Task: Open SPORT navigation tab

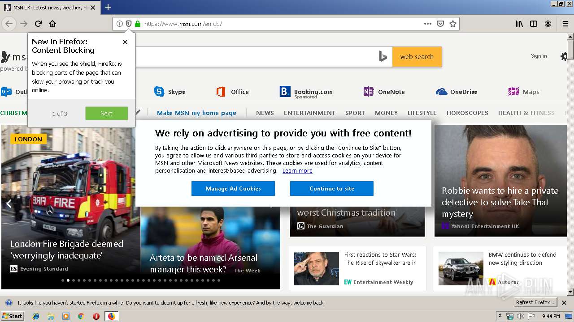Action: 355,113
